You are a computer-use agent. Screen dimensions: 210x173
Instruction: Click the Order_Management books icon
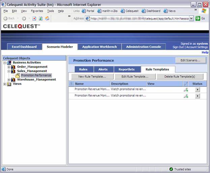13,67
